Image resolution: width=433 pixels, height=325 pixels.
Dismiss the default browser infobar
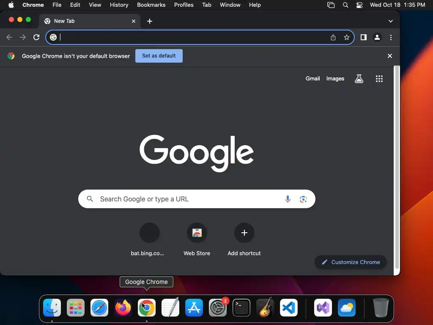pos(389,56)
